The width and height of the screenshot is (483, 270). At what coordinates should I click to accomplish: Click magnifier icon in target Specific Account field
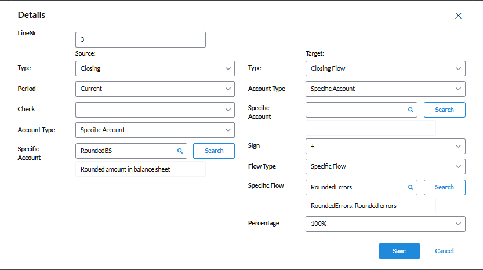(x=411, y=110)
